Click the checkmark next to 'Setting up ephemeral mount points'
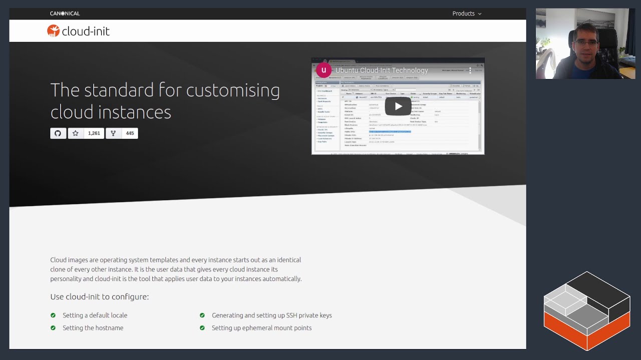Image resolution: width=641 pixels, height=360 pixels. pos(202,328)
